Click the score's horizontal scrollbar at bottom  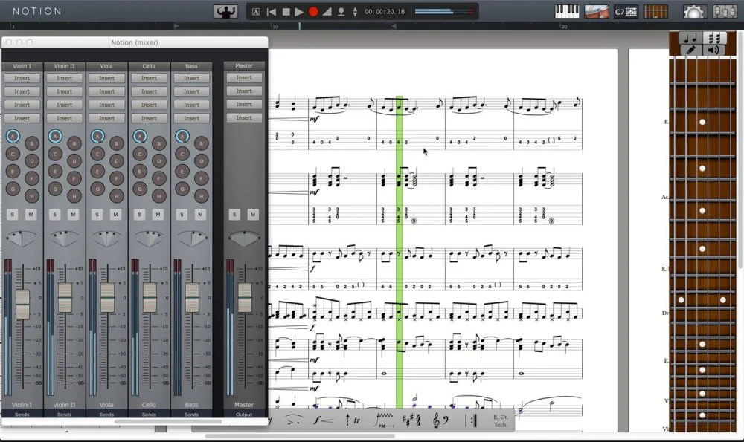pos(299,436)
